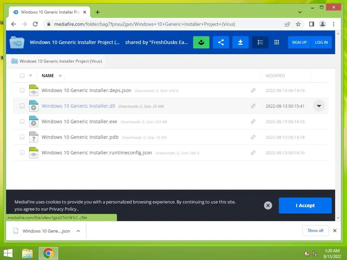Close the Windows 10 Generic Installer tab
Viewport: 347px width, 260px height.
pyautogui.click(x=84, y=12)
